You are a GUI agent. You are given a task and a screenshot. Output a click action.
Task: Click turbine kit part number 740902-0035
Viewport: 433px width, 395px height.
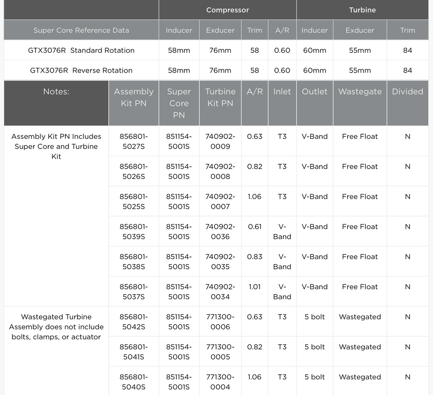pos(220,262)
